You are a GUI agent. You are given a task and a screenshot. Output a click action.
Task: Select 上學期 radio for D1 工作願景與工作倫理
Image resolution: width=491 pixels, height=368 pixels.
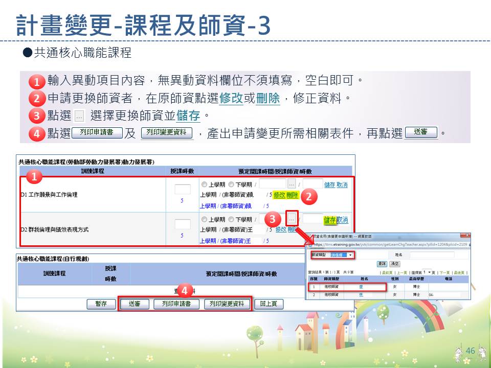coord(204,185)
